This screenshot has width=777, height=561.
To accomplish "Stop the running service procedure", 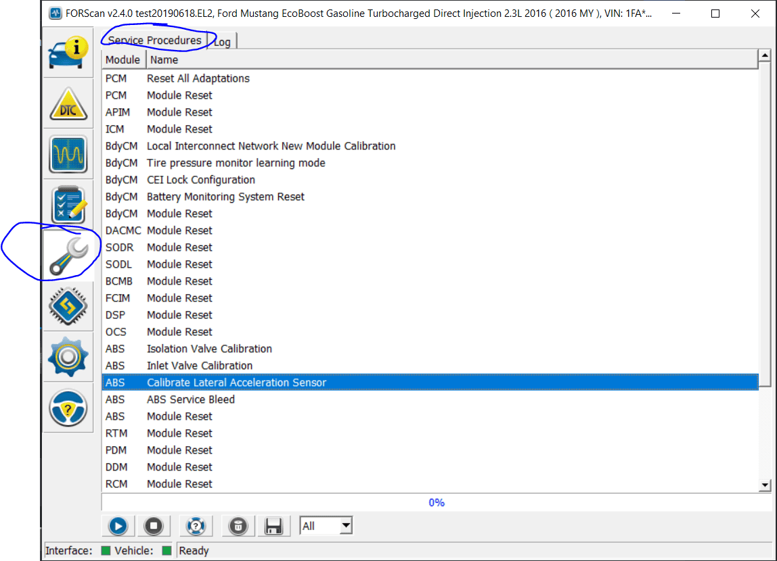I will (154, 526).
